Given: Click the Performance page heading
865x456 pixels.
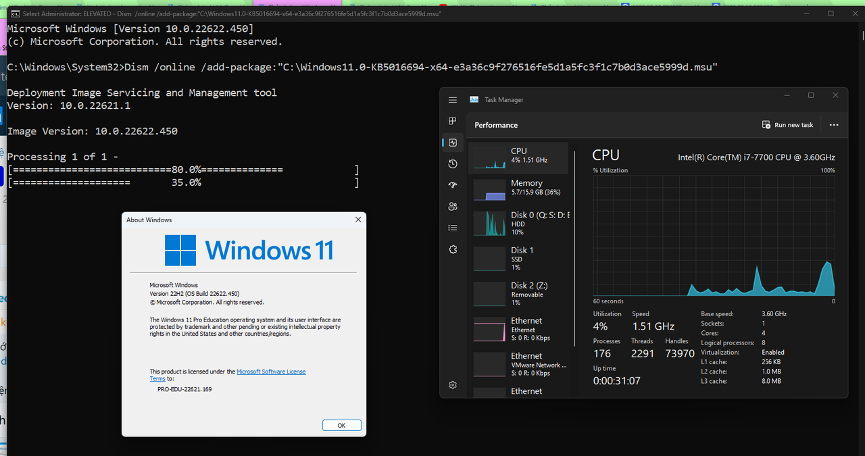Looking at the screenshot, I should tap(496, 125).
